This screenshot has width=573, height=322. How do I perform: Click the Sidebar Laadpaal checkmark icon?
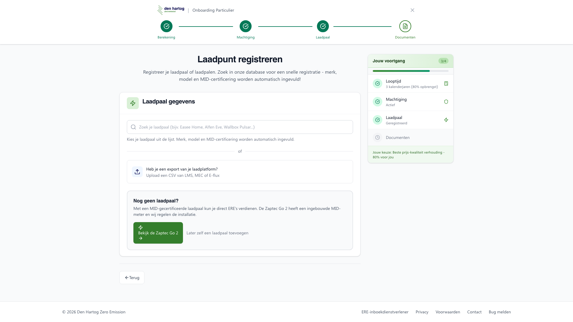[378, 120]
